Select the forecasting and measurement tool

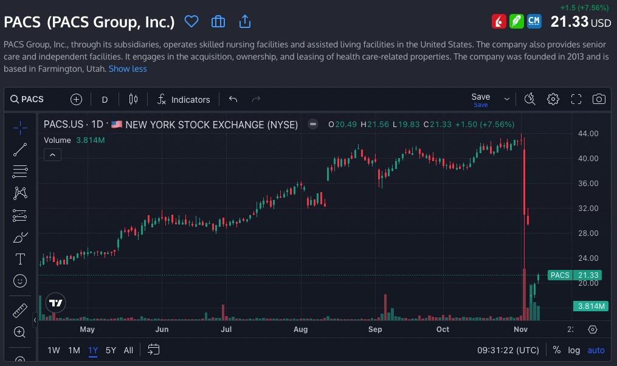[20, 215]
